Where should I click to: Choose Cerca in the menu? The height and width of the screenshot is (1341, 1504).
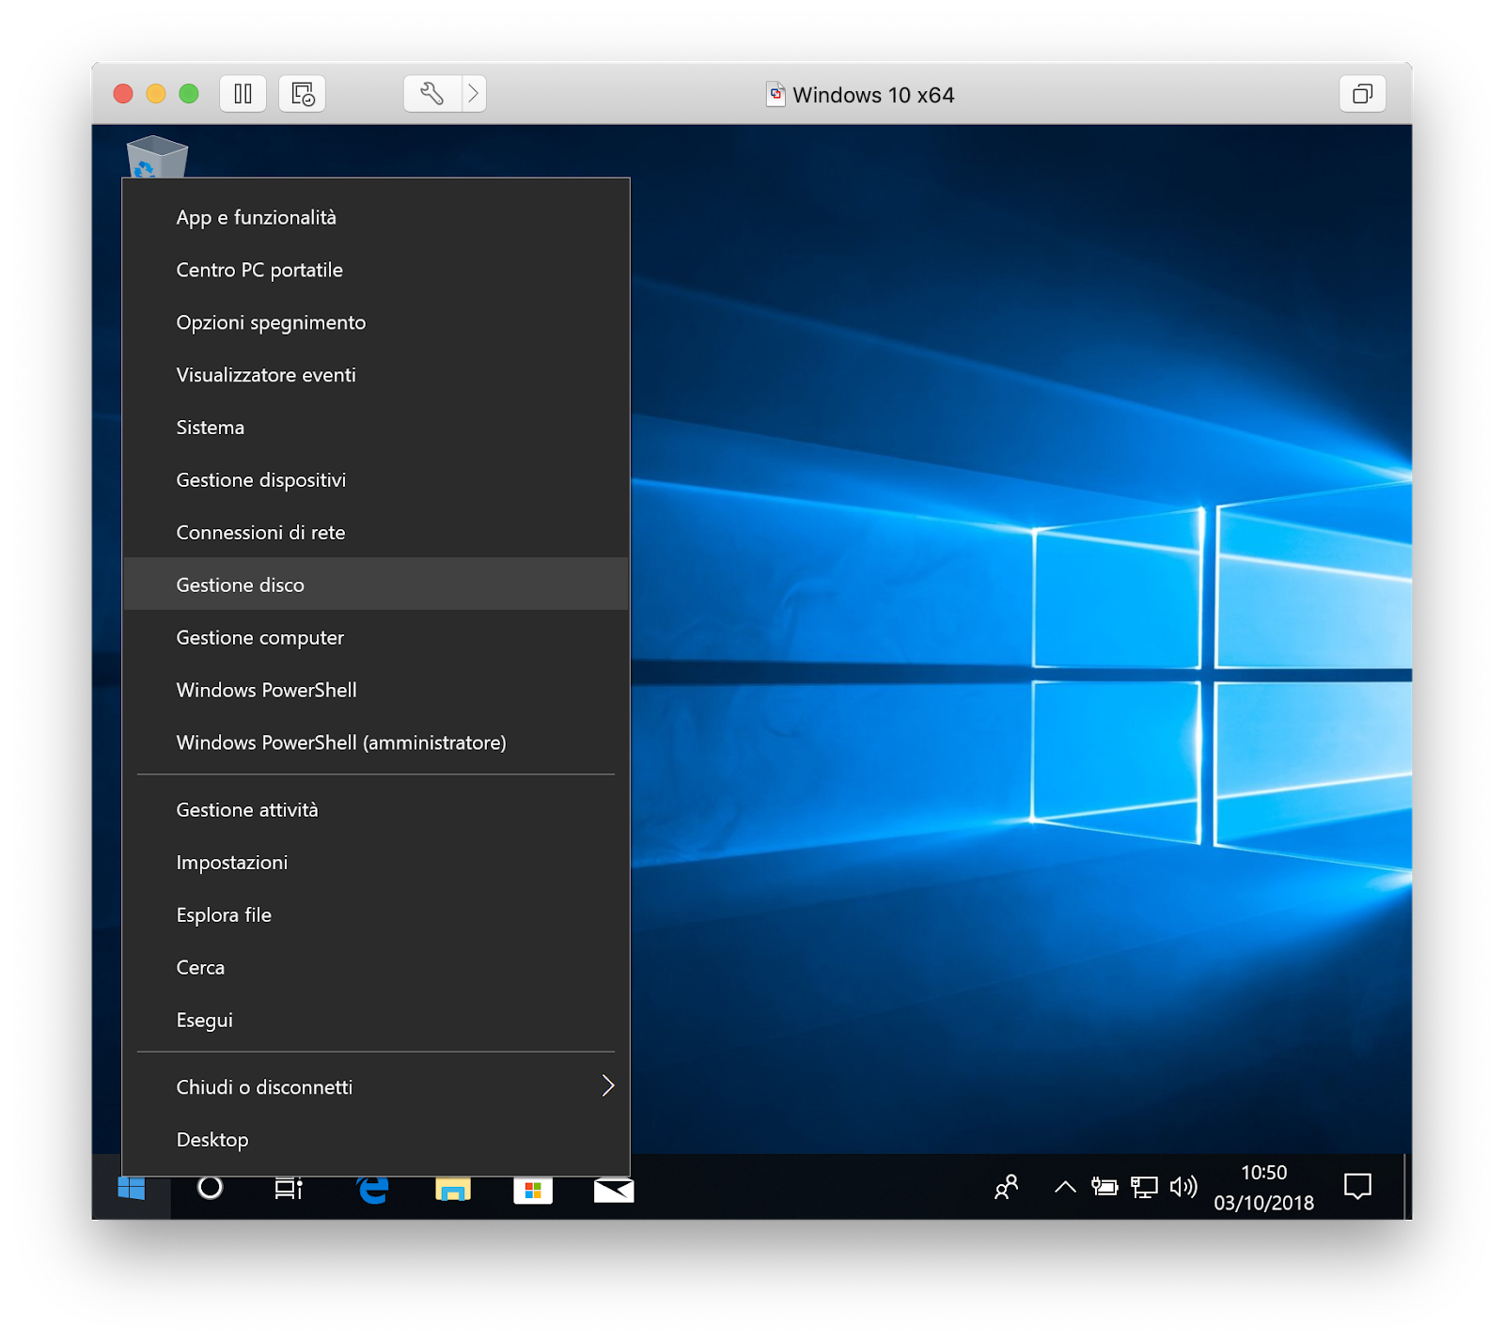tap(376, 968)
